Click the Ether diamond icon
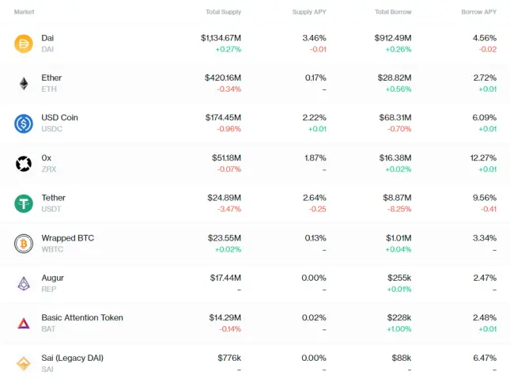 [24, 84]
